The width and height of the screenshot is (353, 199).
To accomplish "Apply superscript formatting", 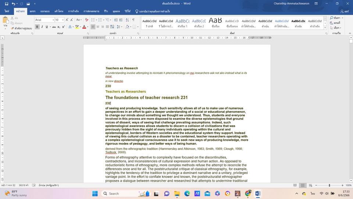I will coord(64,27).
